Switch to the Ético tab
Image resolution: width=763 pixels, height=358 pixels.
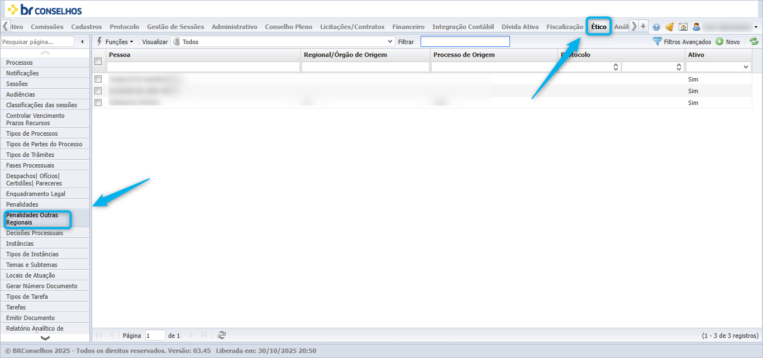pos(599,26)
